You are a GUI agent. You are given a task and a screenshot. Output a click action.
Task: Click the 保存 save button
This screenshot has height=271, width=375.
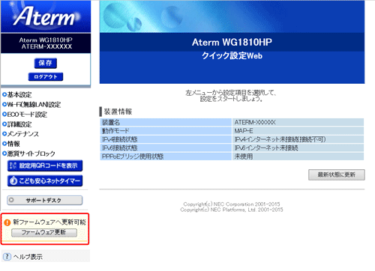(46, 63)
